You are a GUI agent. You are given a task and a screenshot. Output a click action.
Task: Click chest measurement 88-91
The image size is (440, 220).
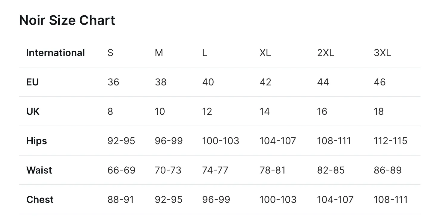(120, 200)
